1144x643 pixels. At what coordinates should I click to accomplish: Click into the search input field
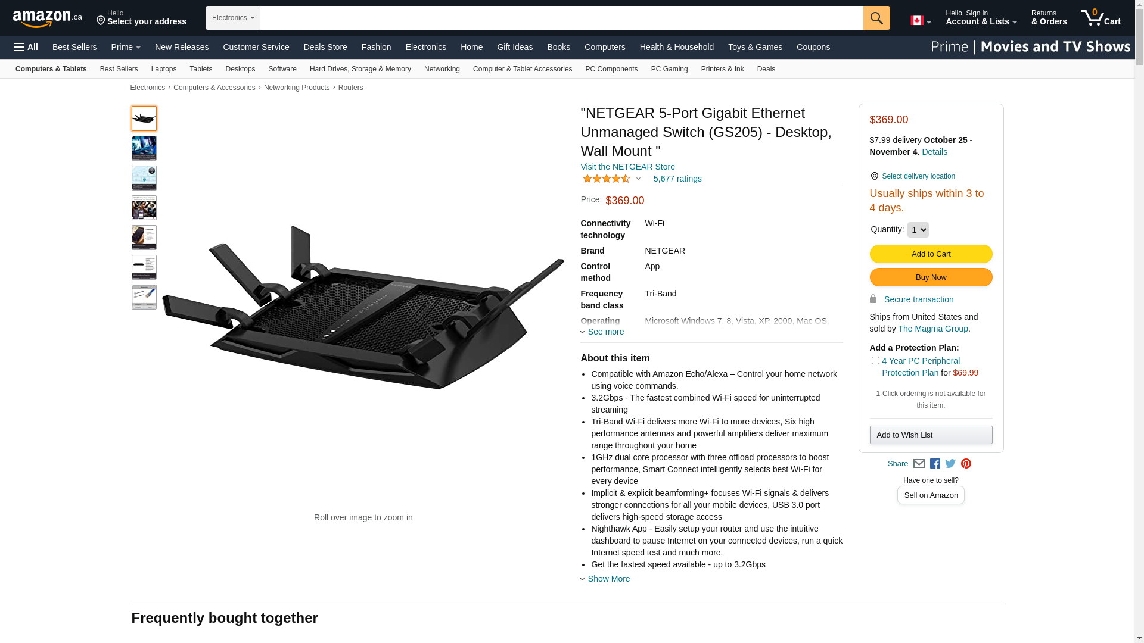tap(561, 18)
